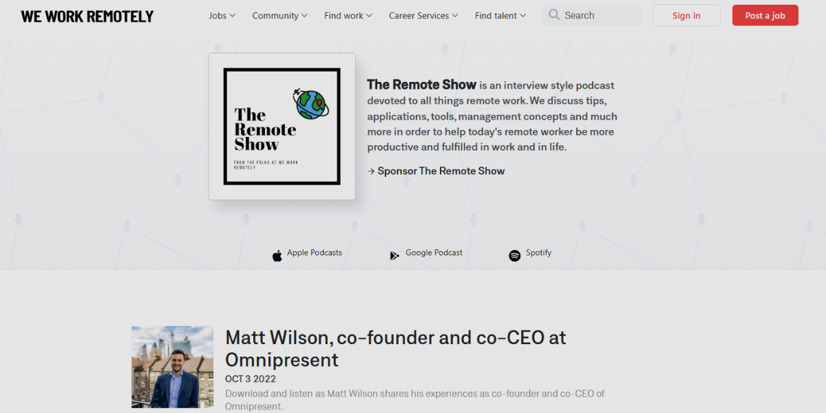Open the Spotify link text
This screenshot has width=826, height=413.
point(539,253)
